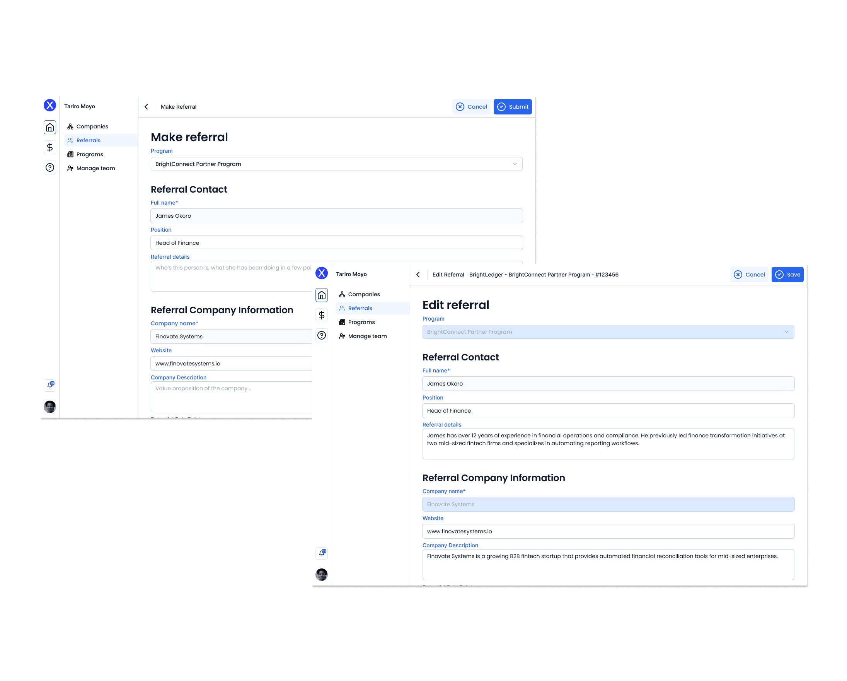The image size is (847, 681).
Task: Open Programs in Edit Referral sidebar
Action: (x=361, y=322)
